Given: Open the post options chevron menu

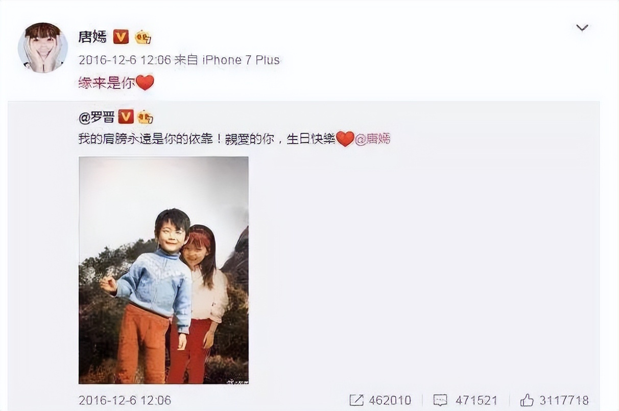Looking at the screenshot, I should pyautogui.click(x=582, y=28).
